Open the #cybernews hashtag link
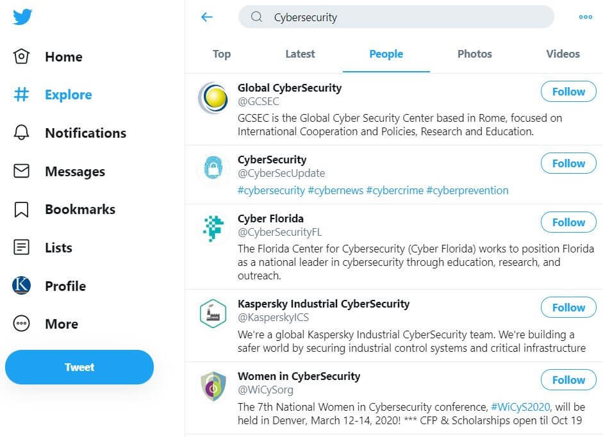The height and width of the screenshot is (437, 603). 335,190
